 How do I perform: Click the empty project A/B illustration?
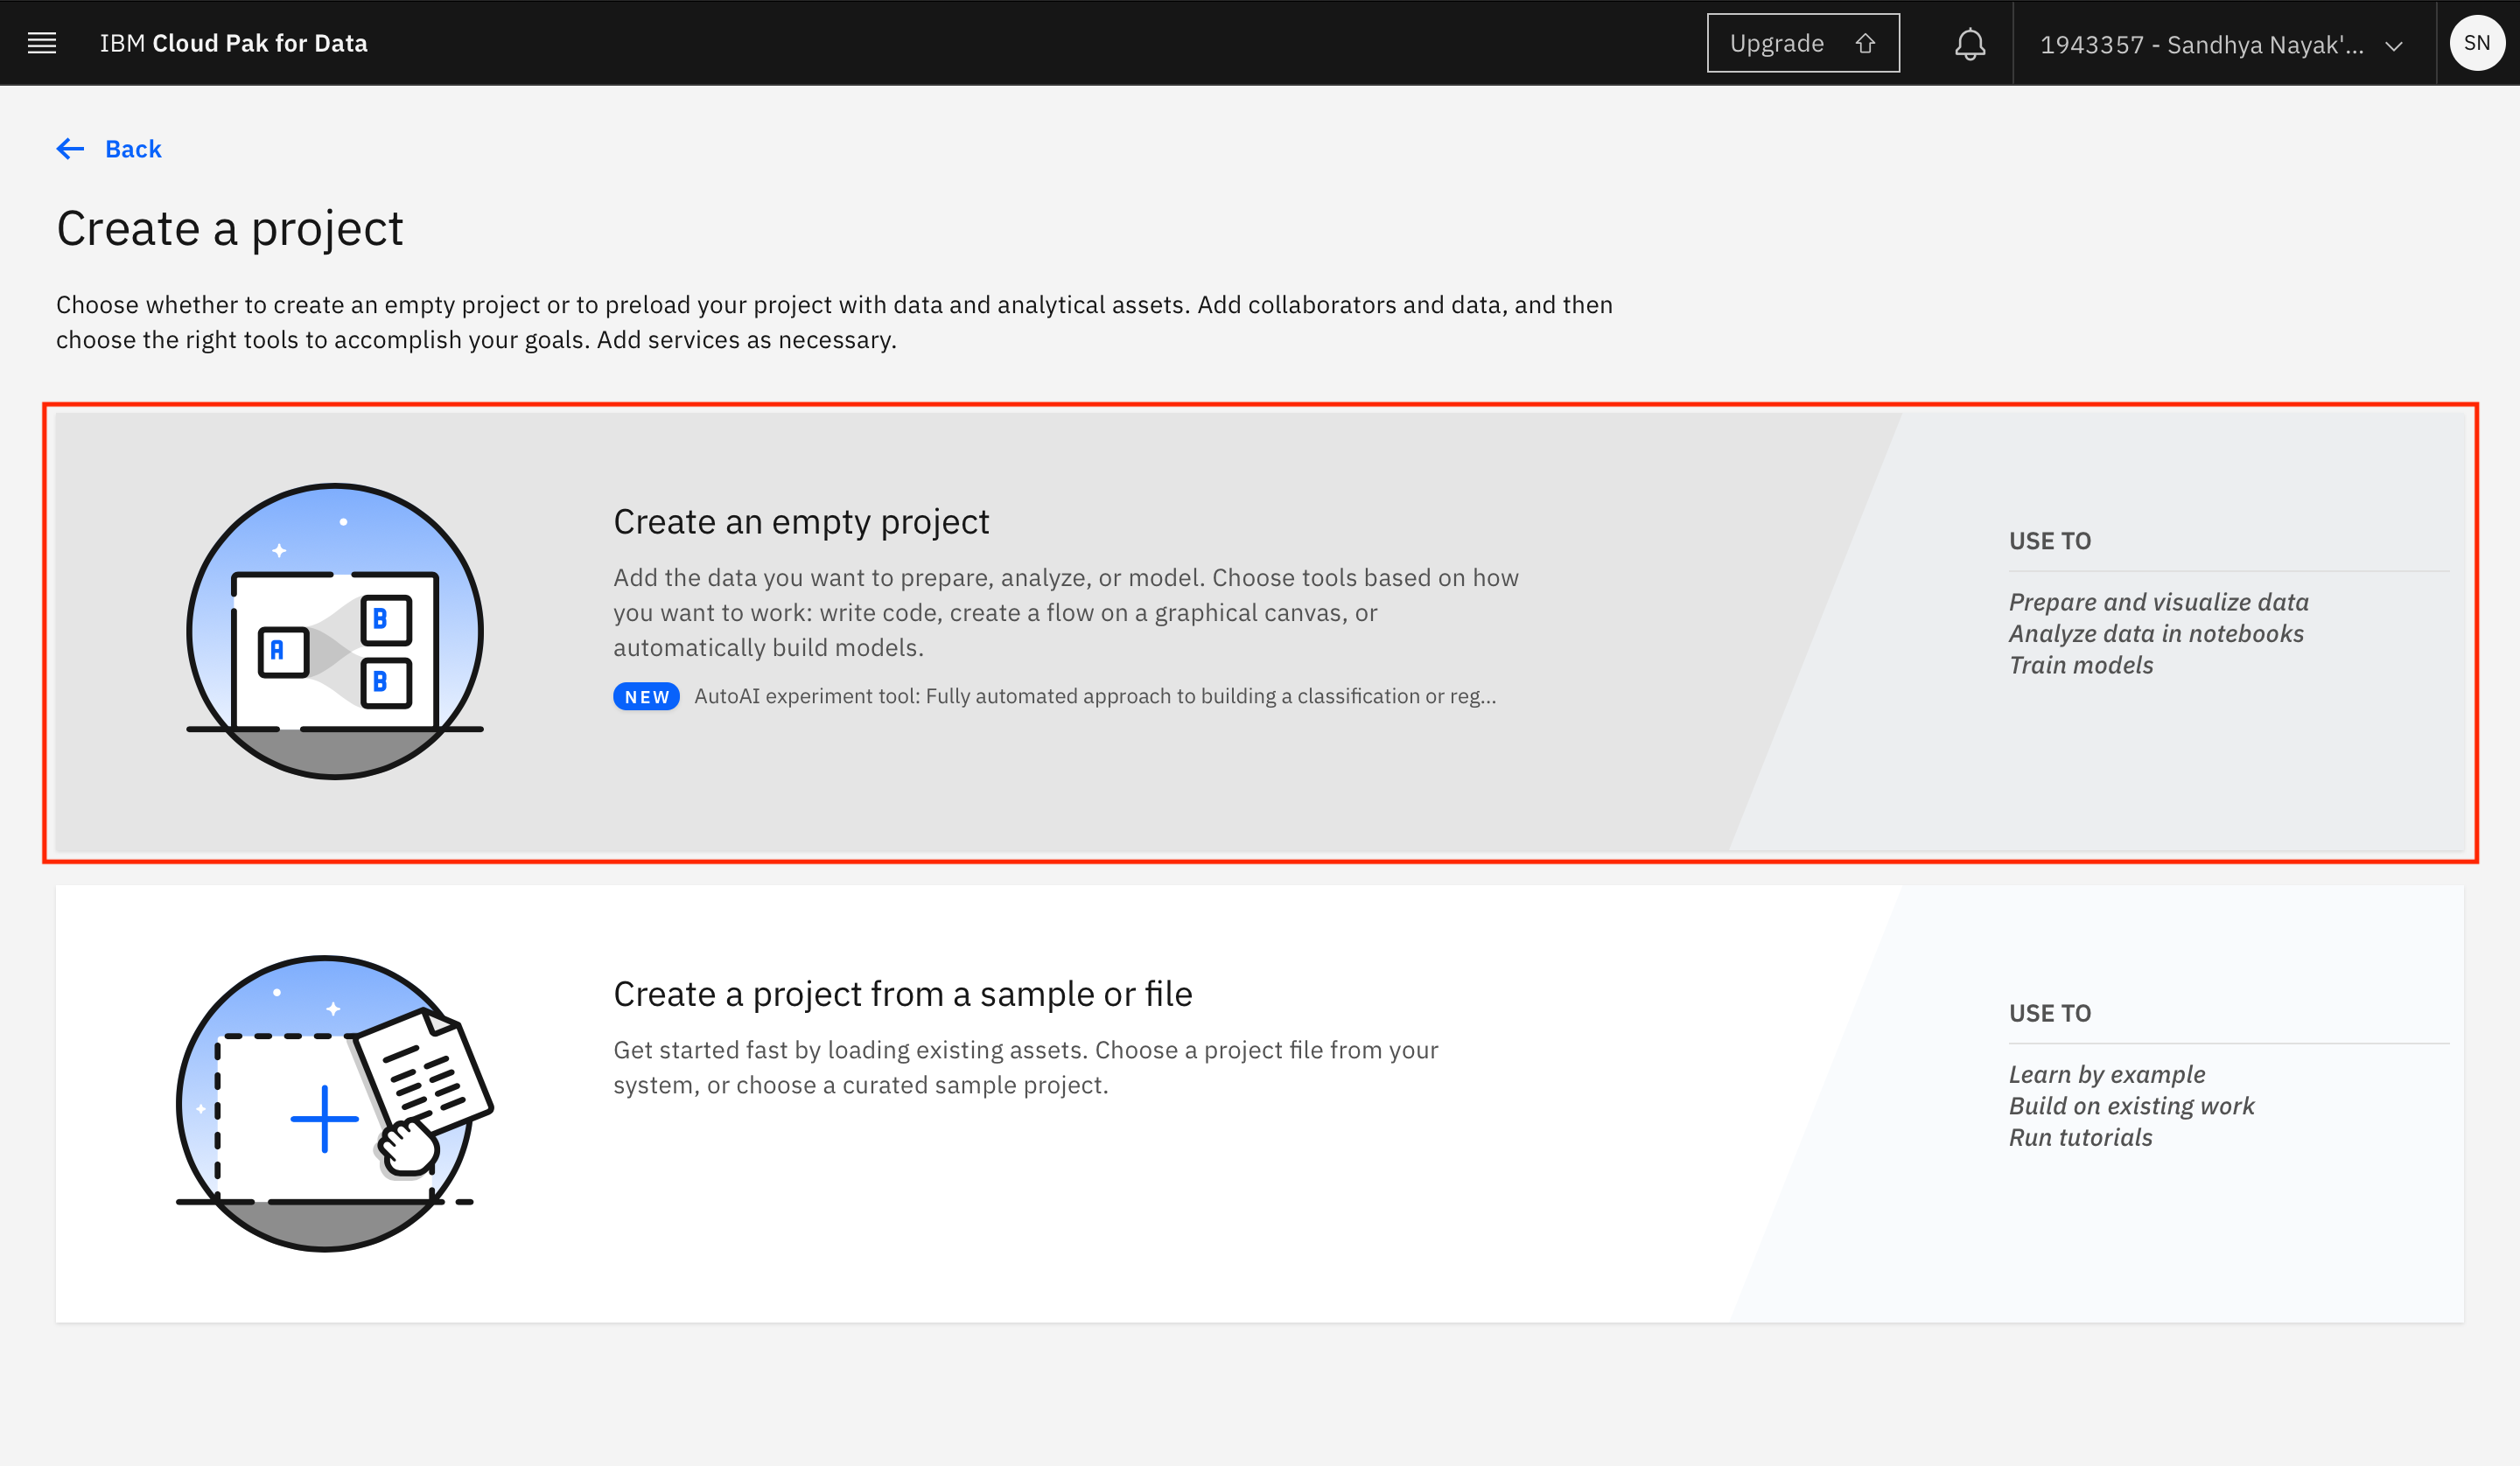pos(335,631)
